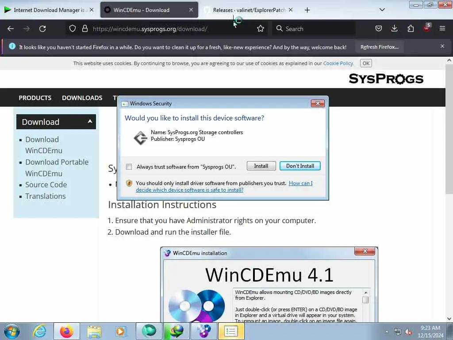453x340 pixels.
Task: Dismiss the Refresh Firefox notification bar
Action: pos(442,46)
